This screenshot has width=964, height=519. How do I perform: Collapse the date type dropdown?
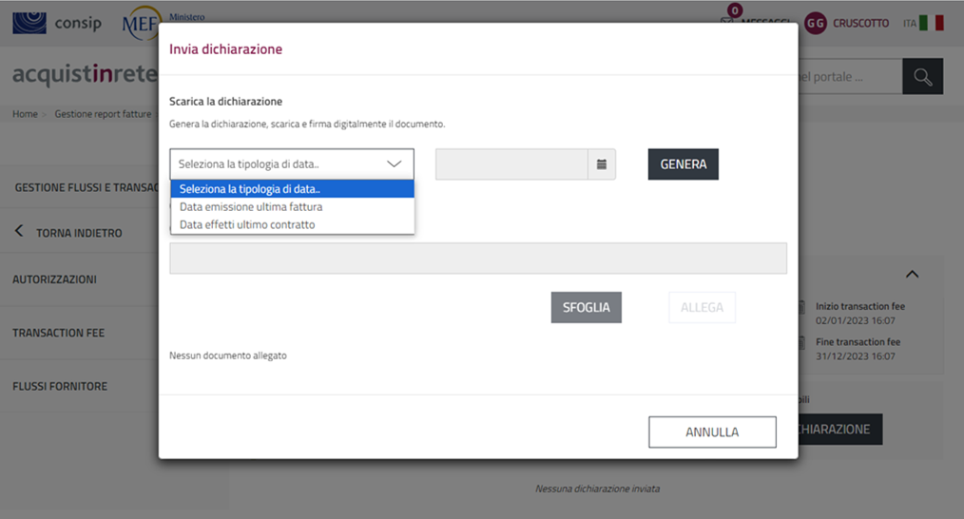pyautogui.click(x=394, y=164)
